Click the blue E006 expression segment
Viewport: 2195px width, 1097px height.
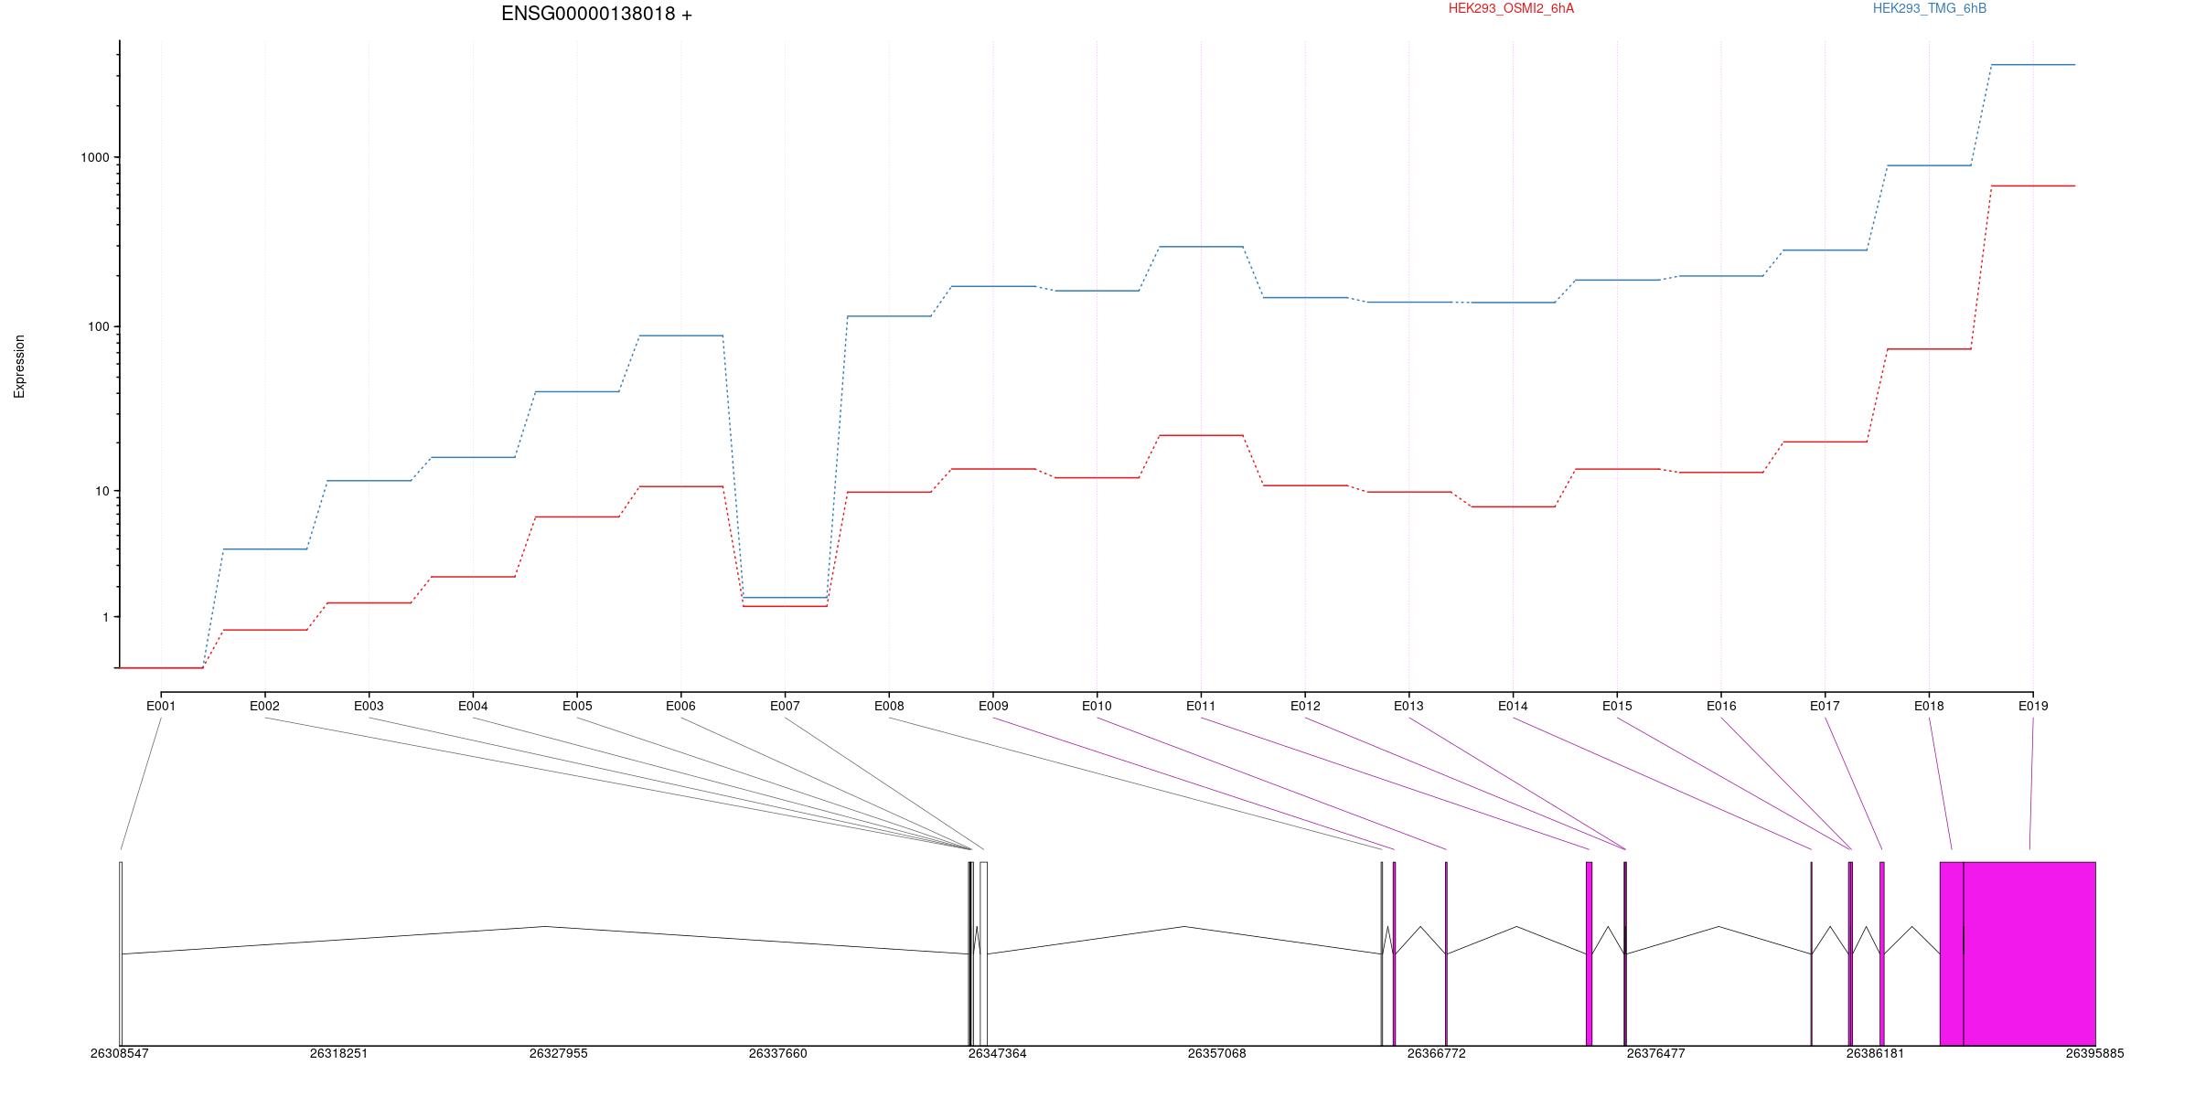pyautogui.click(x=680, y=335)
